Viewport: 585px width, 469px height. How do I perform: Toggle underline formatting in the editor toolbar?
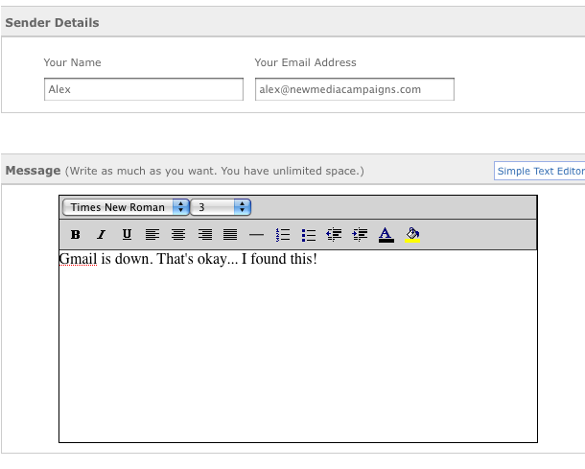[127, 235]
